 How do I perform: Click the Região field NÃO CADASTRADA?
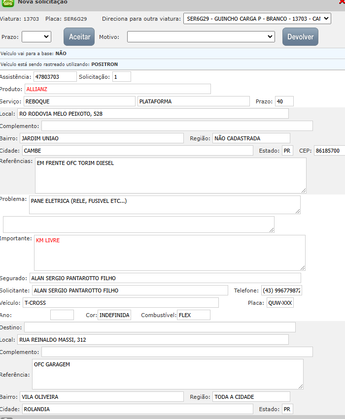[251, 138]
